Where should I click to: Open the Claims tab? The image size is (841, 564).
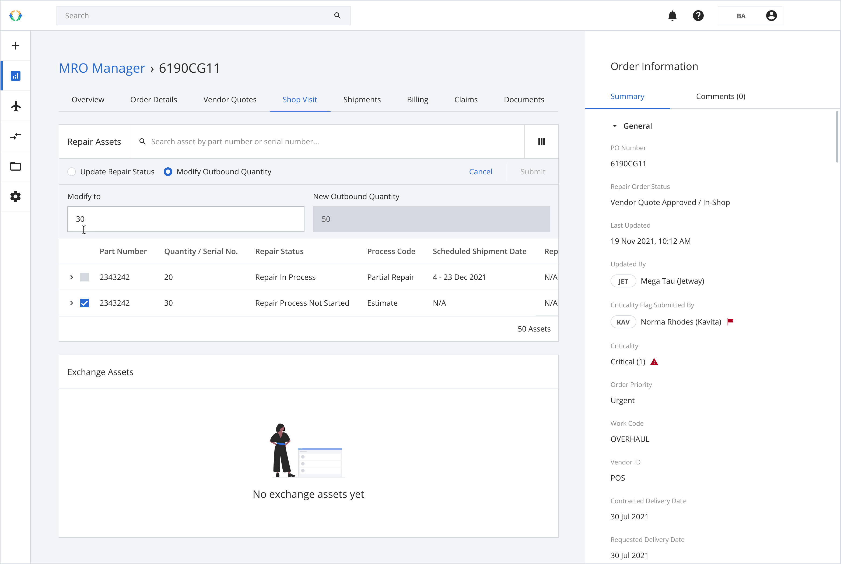tap(466, 100)
